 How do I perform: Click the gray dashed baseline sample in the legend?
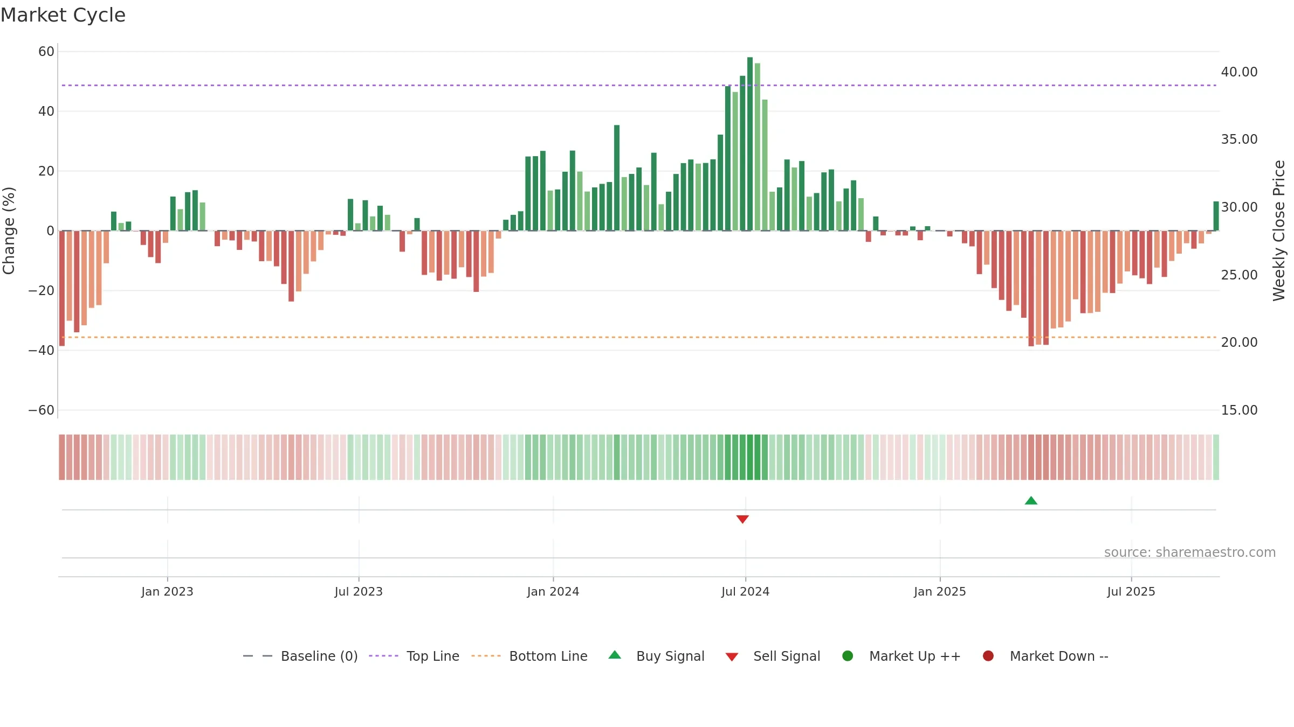point(258,656)
